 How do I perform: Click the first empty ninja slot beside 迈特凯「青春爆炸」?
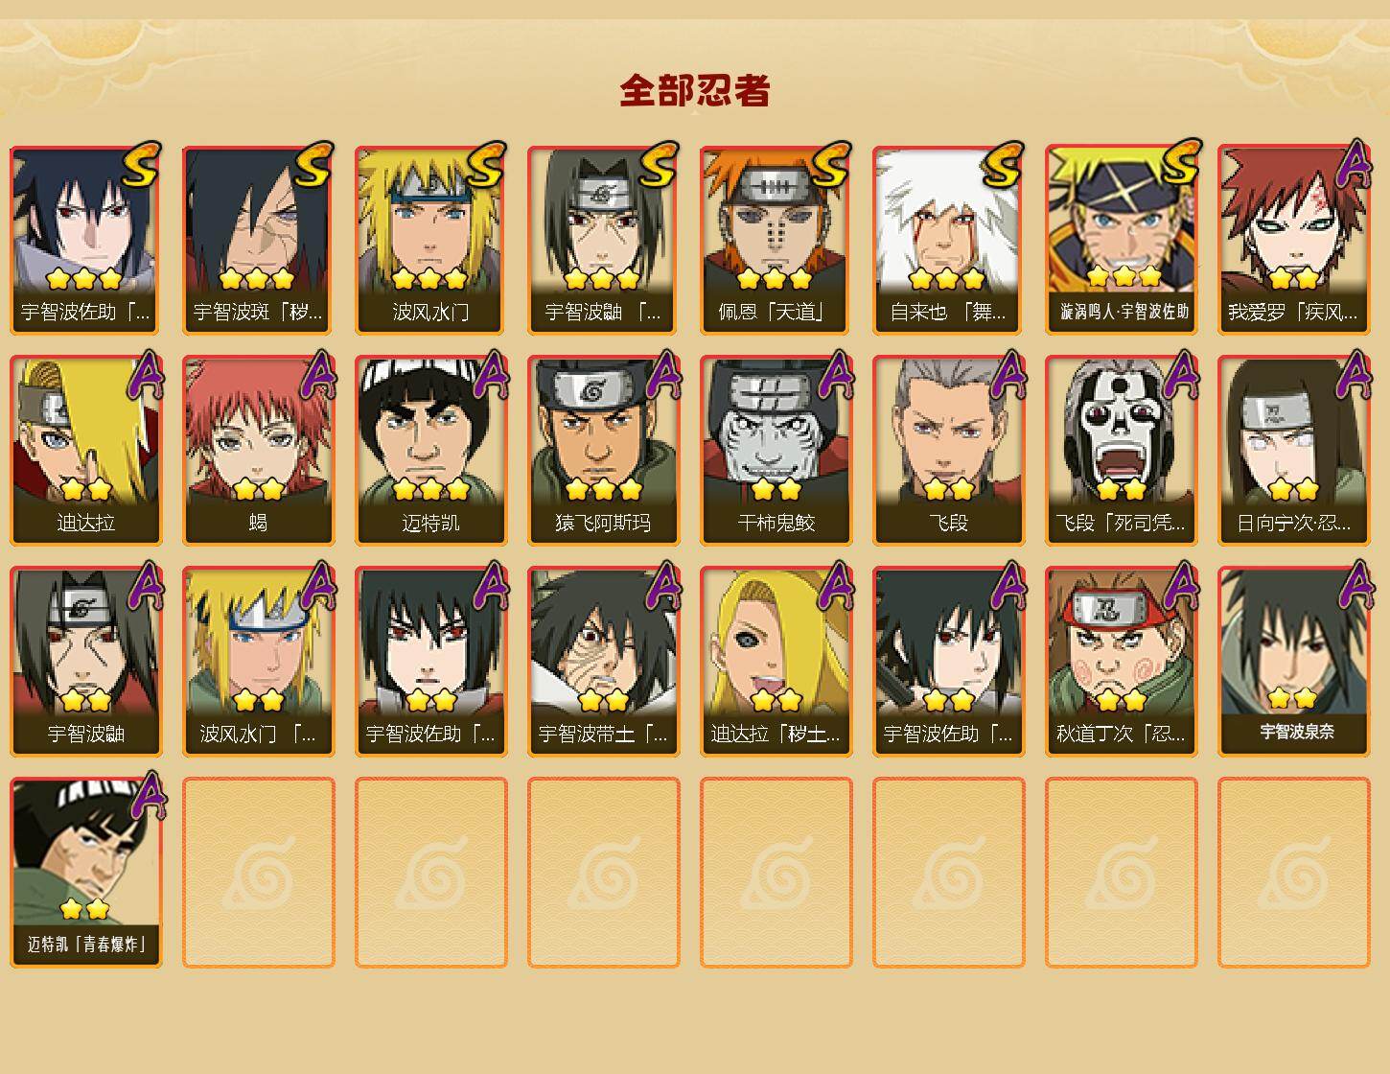point(259,873)
